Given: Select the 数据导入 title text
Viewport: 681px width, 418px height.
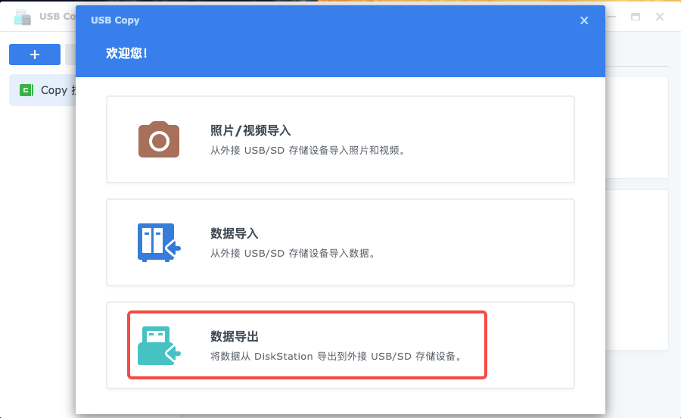Looking at the screenshot, I should pyautogui.click(x=235, y=233).
